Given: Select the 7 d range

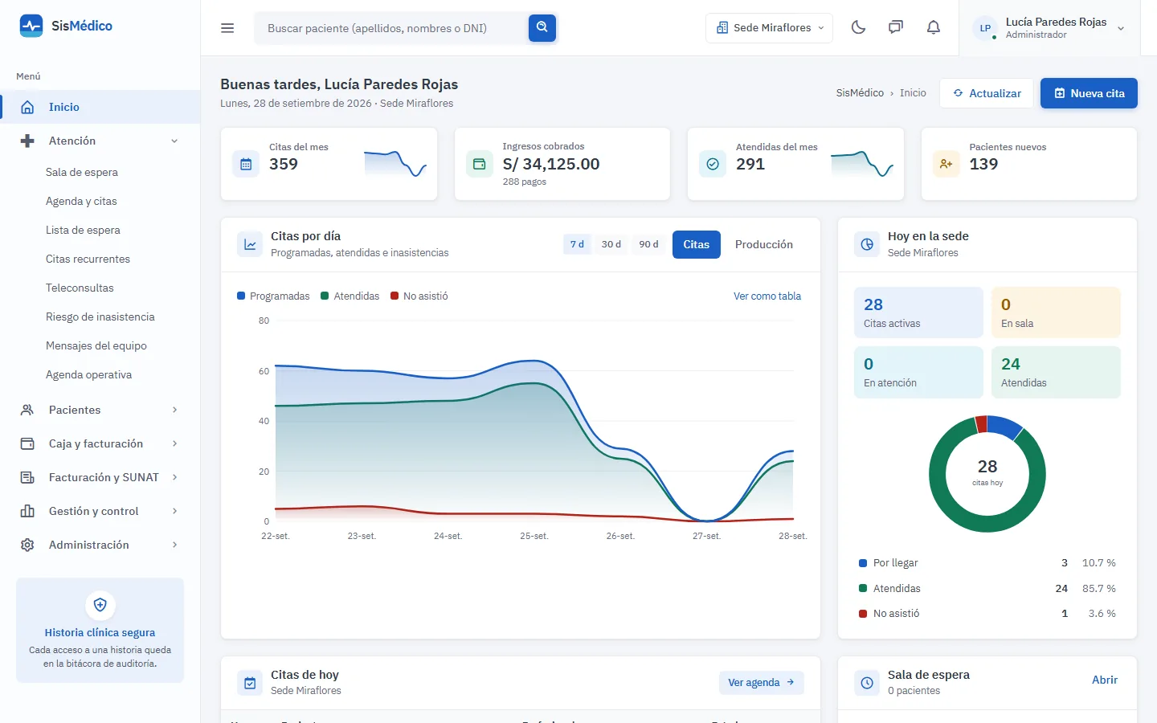Looking at the screenshot, I should (577, 244).
